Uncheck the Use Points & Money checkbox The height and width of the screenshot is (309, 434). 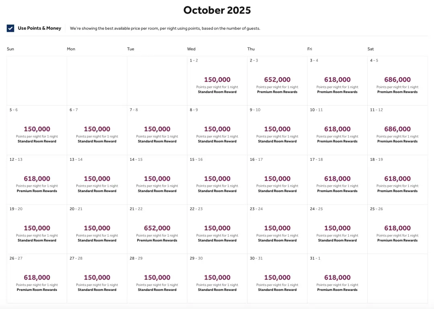[x=10, y=28]
